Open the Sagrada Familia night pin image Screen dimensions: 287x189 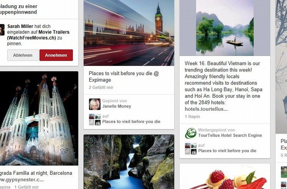[x=39, y=118]
